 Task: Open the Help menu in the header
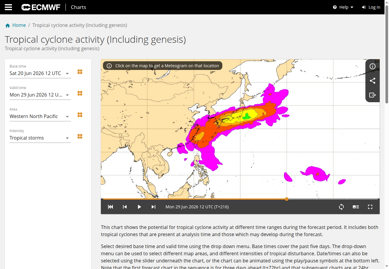pyautogui.click(x=343, y=7)
